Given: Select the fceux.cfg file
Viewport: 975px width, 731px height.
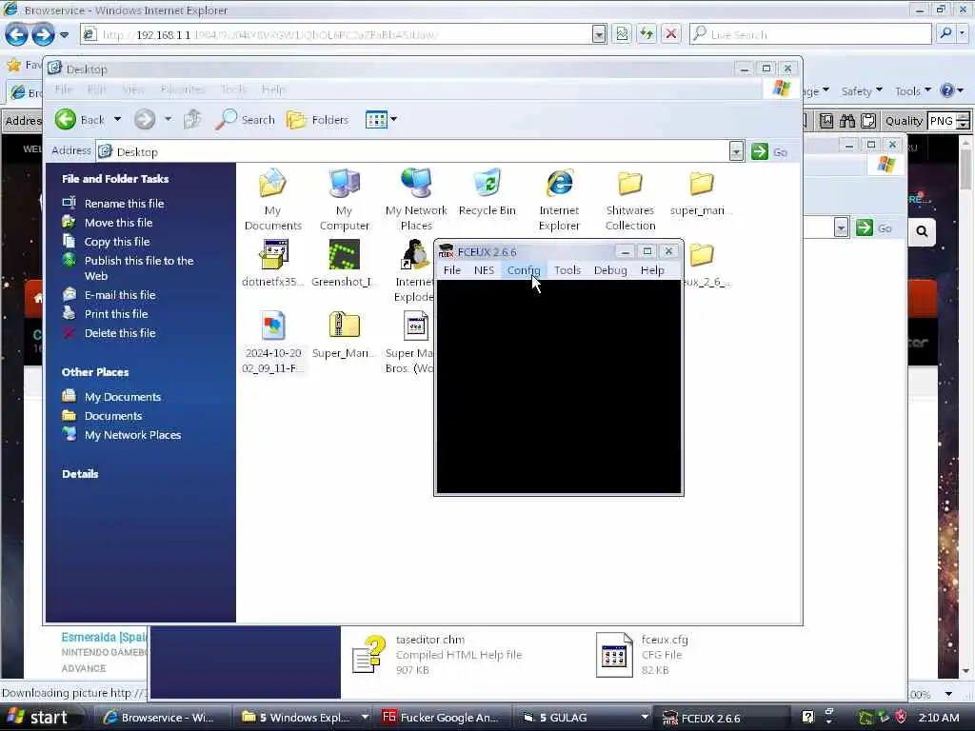Looking at the screenshot, I should pos(643,655).
